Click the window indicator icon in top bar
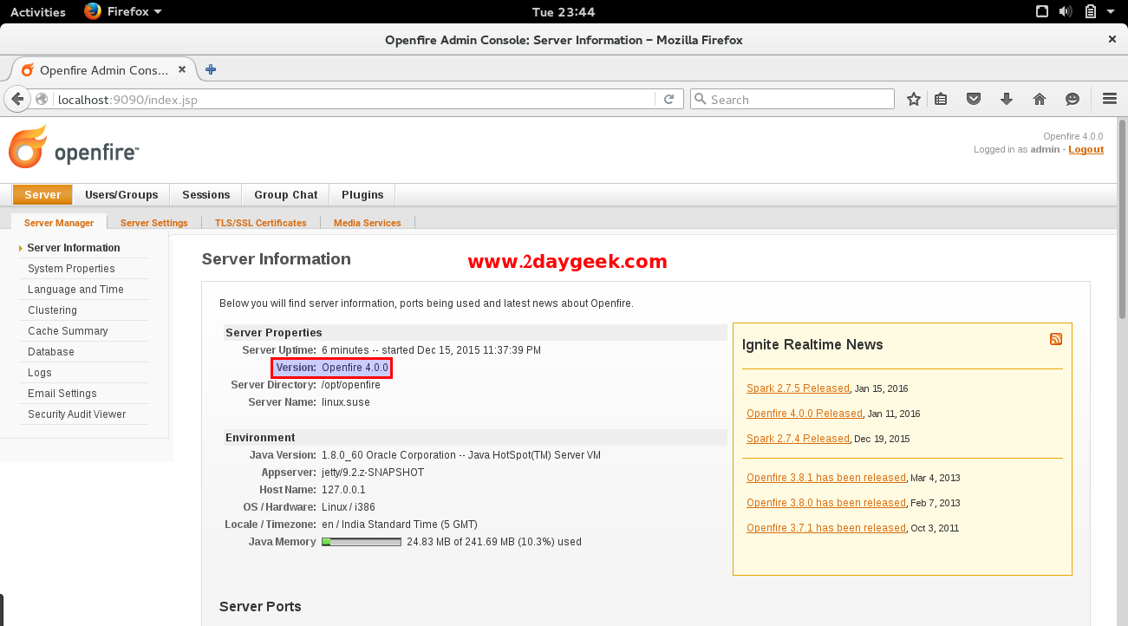Image resolution: width=1128 pixels, height=626 pixels. point(1043,11)
